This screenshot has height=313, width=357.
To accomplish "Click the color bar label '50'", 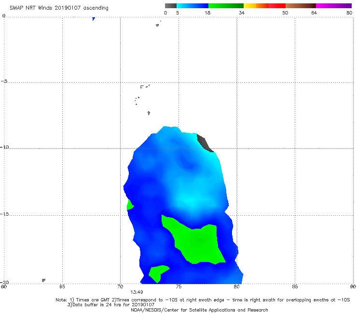I will click(x=285, y=13).
